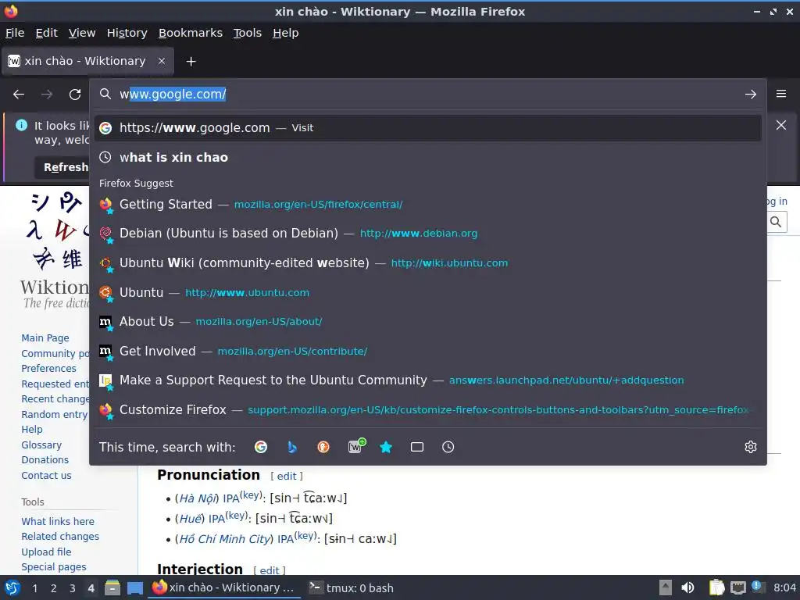Search bookmarks with the star icon
This screenshot has height=600, width=800.
coord(386,447)
